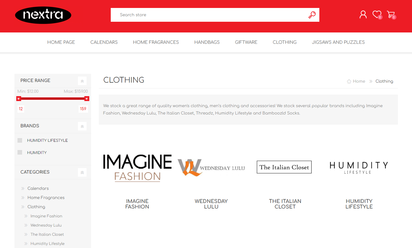Open the shopping cart icon
The width and height of the screenshot is (412, 248).
(x=391, y=14)
